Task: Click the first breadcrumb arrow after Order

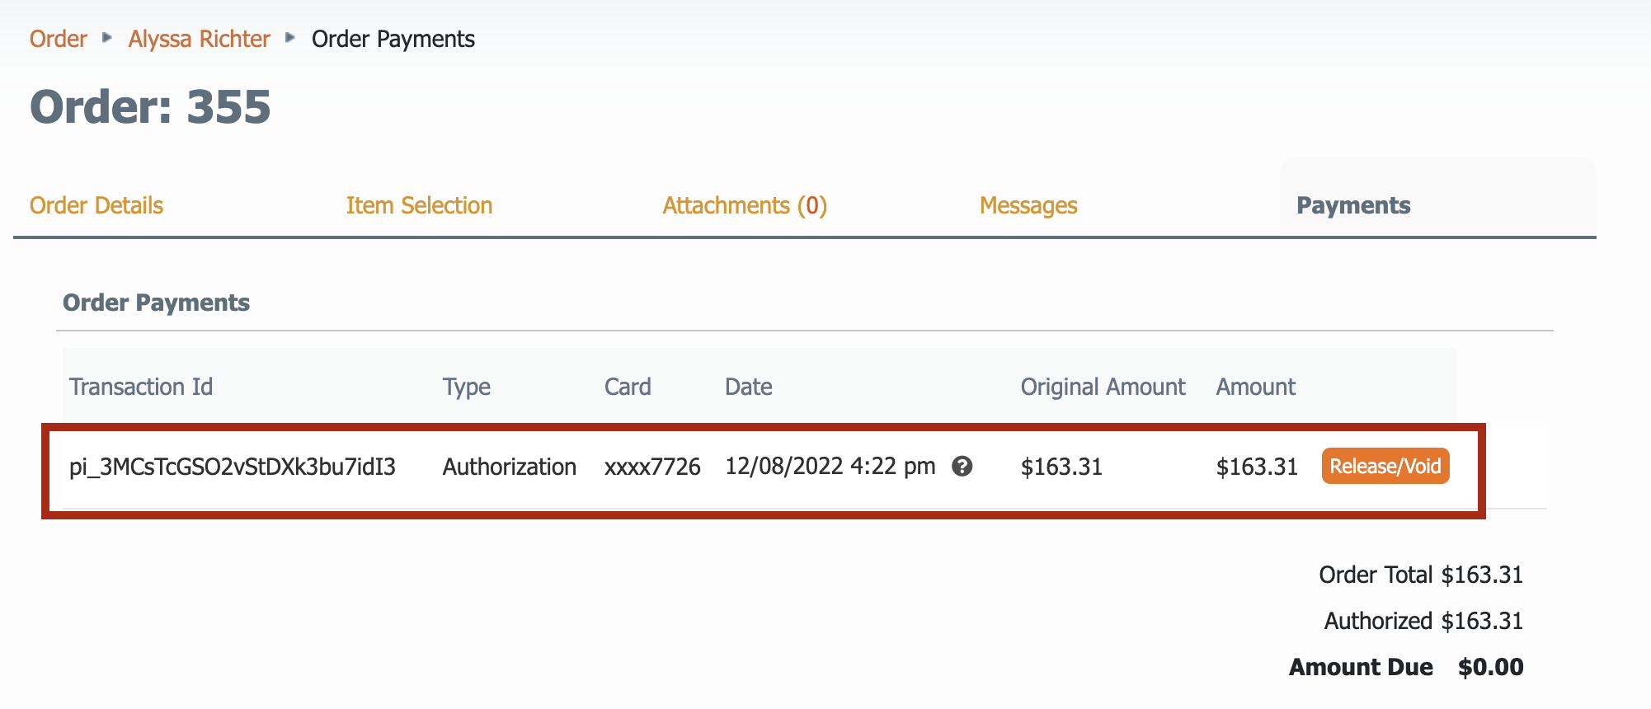Action: (x=107, y=38)
